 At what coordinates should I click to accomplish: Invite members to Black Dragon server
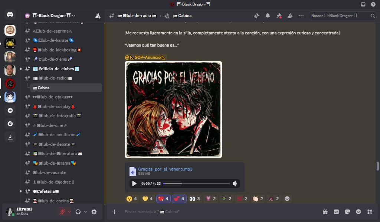(x=98, y=16)
